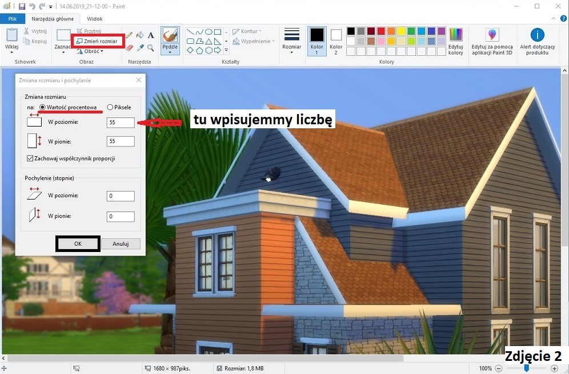Image resolution: width=569 pixels, height=374 pixels.
Task: Open the Plik file menu
Action: tap(13, 19)
